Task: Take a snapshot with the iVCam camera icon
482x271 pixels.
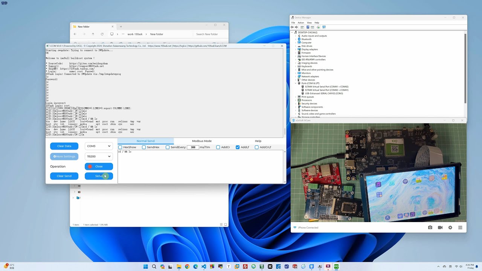Action: coord(430,227)
